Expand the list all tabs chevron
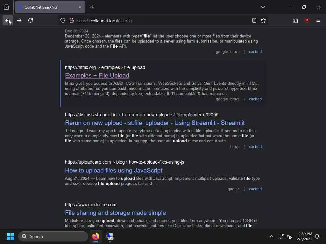Viewport: 326px width, 244px height. coord(263,7)
